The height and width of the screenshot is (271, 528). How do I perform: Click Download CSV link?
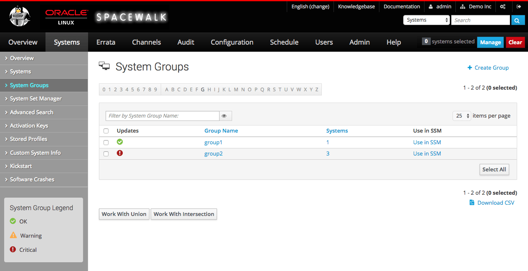[x=496, y=203]
